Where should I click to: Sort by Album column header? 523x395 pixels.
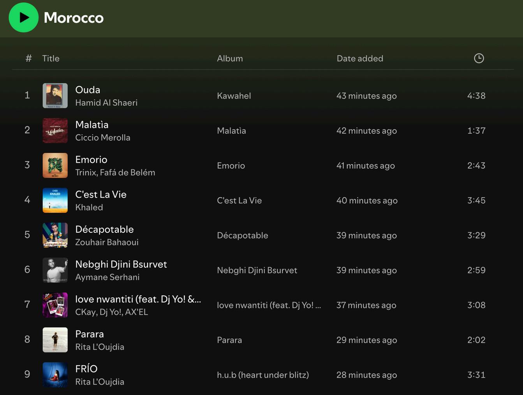click(230, 58)
